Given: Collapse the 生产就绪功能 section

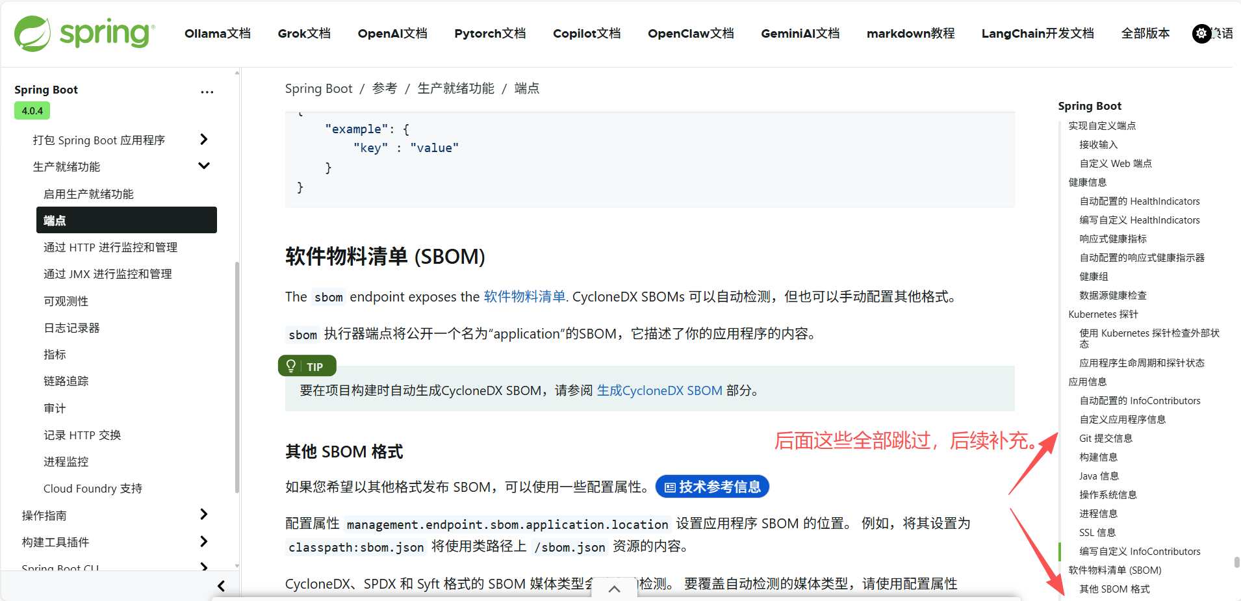Looking at the screenshot, I should click(203, 166).
